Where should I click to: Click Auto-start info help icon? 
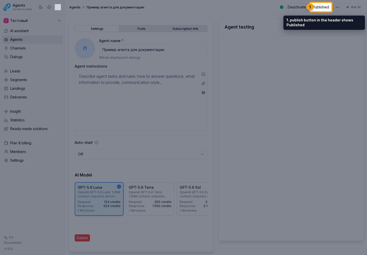pos(97,143)
